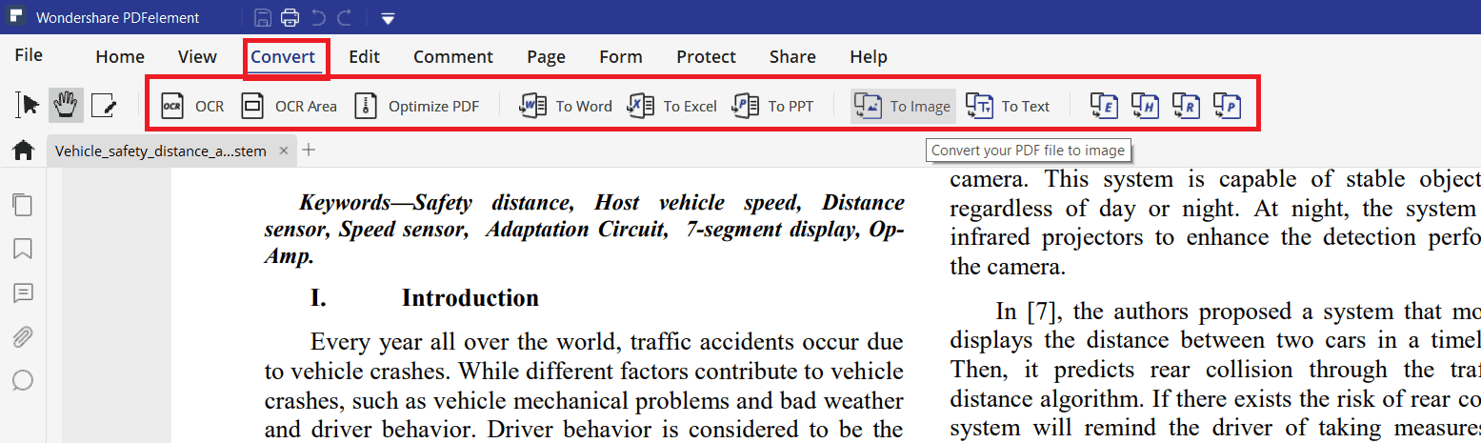Activate the Hand tool

(66, 105)
